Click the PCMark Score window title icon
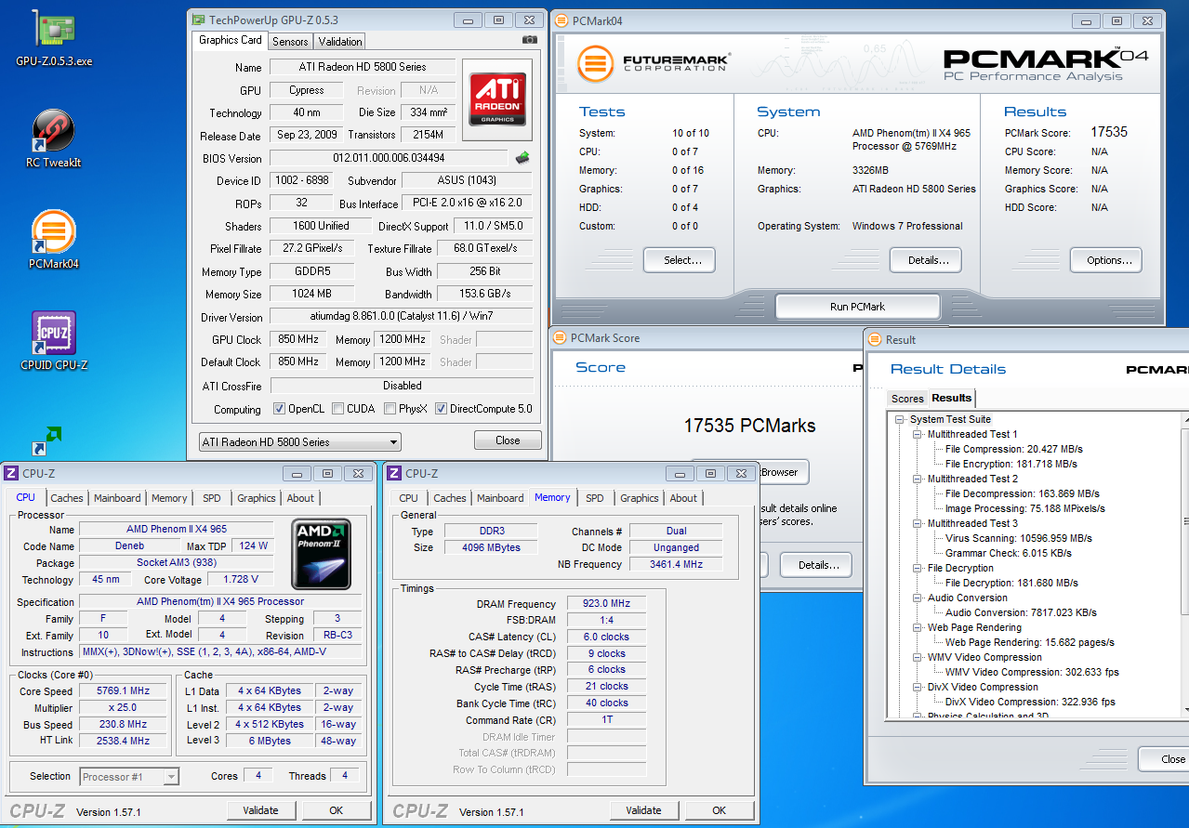The height and width of the screenshot is (828, 1189). pyautogui.click(x=560, y=337)
